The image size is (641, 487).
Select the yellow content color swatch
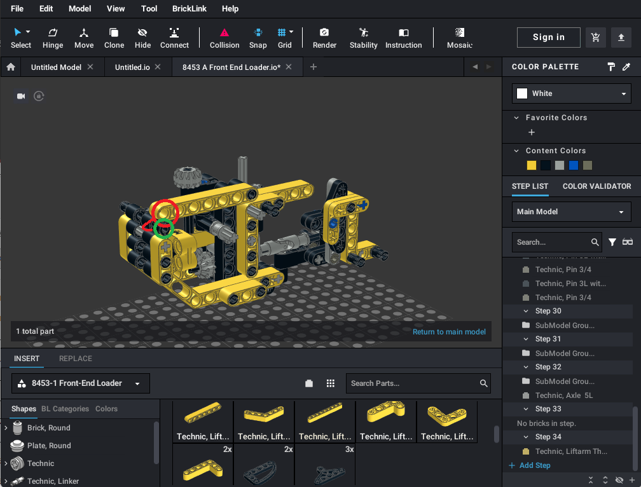point(532,165)
